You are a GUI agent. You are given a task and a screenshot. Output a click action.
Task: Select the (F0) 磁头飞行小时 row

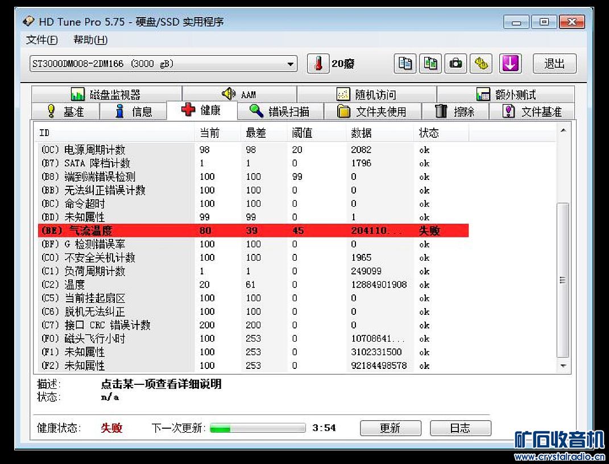coord(253,338)
